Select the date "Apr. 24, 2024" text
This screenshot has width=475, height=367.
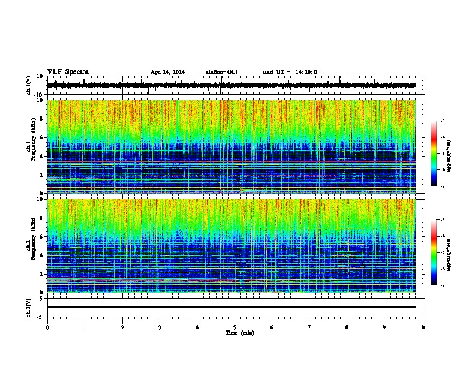pos(167,72)
